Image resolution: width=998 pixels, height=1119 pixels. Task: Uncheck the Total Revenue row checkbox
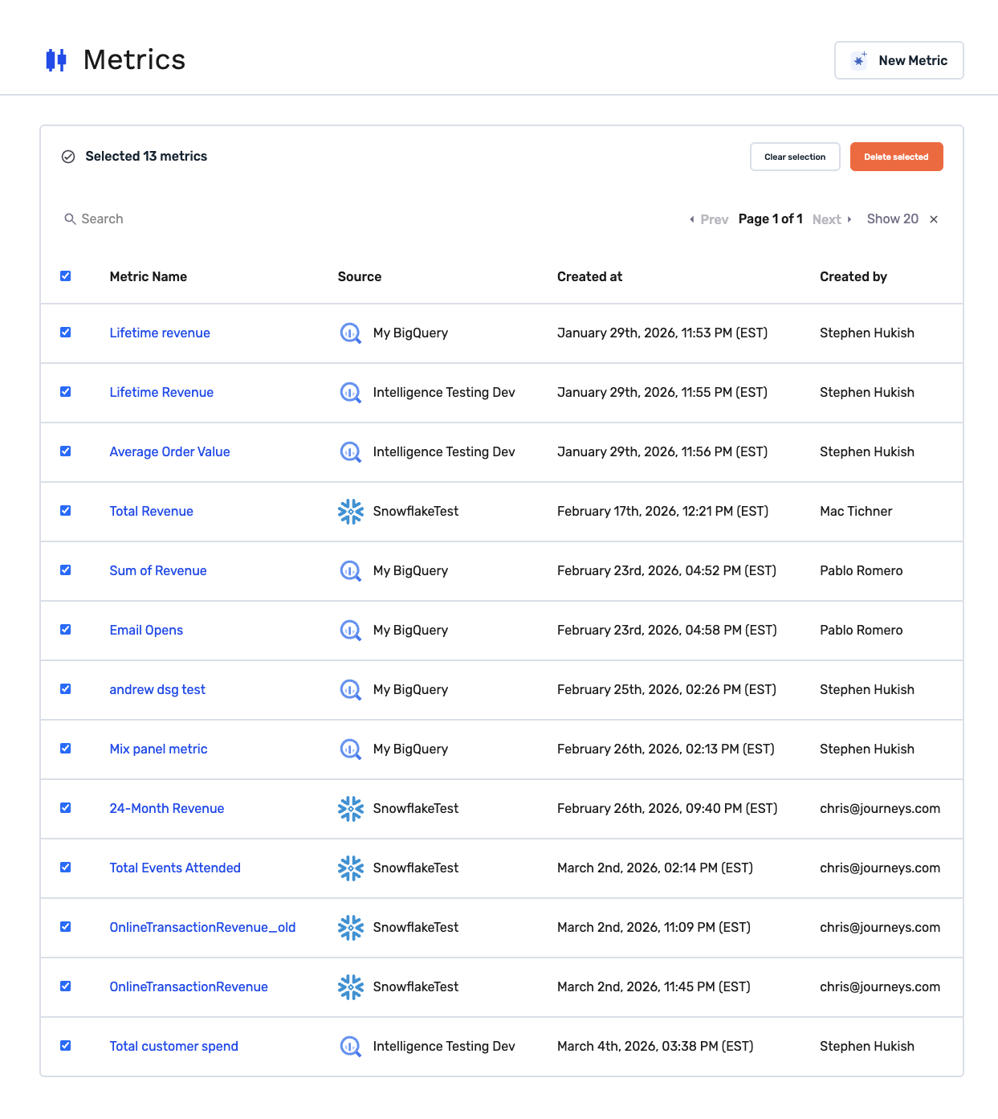coord(66,511)
